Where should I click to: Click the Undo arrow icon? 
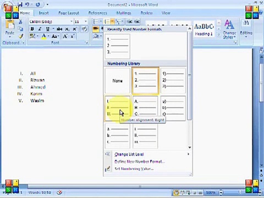click(x=27, y=5)
